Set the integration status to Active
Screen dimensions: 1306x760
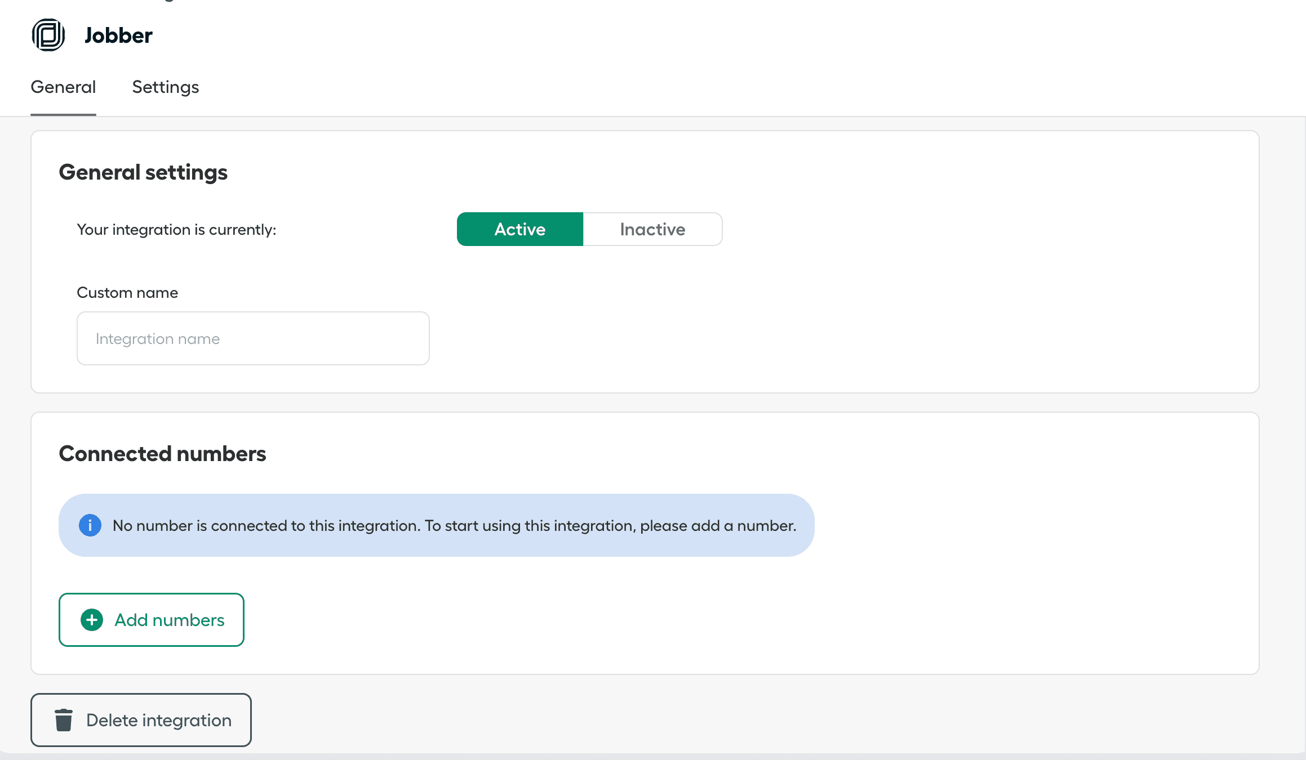[519, 229]
